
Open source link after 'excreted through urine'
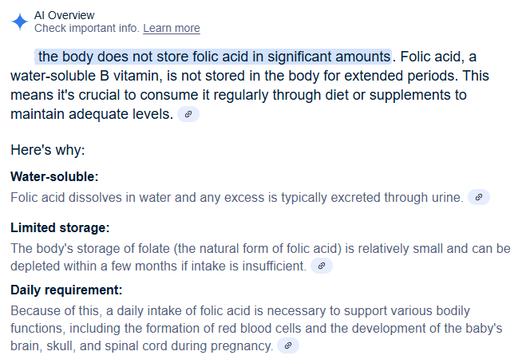click(478, 197)
